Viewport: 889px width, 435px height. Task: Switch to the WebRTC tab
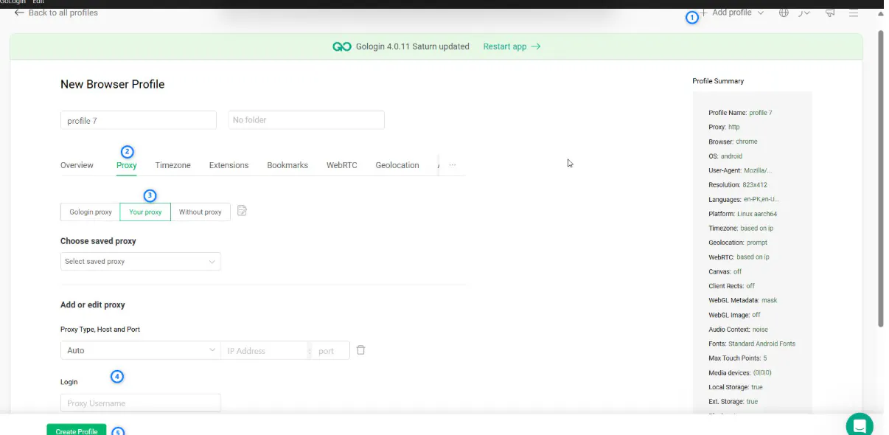coord(342,165)
